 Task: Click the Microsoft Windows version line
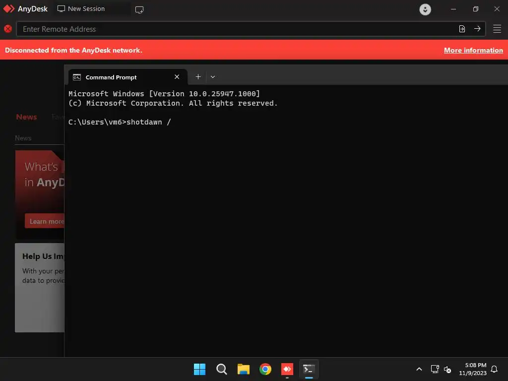coord(164,94)
